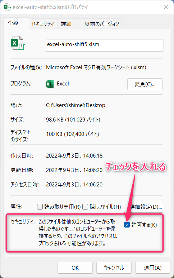Click the Excel program icon beside Excel label
This screenshot has height=278, width=174.
coord(50,84)
